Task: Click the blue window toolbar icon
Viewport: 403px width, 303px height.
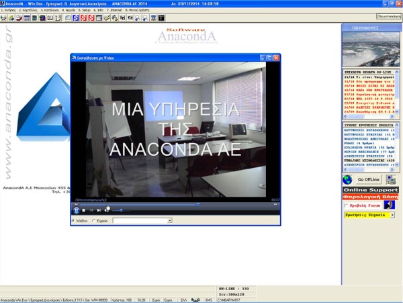Action: pos(68,17)
